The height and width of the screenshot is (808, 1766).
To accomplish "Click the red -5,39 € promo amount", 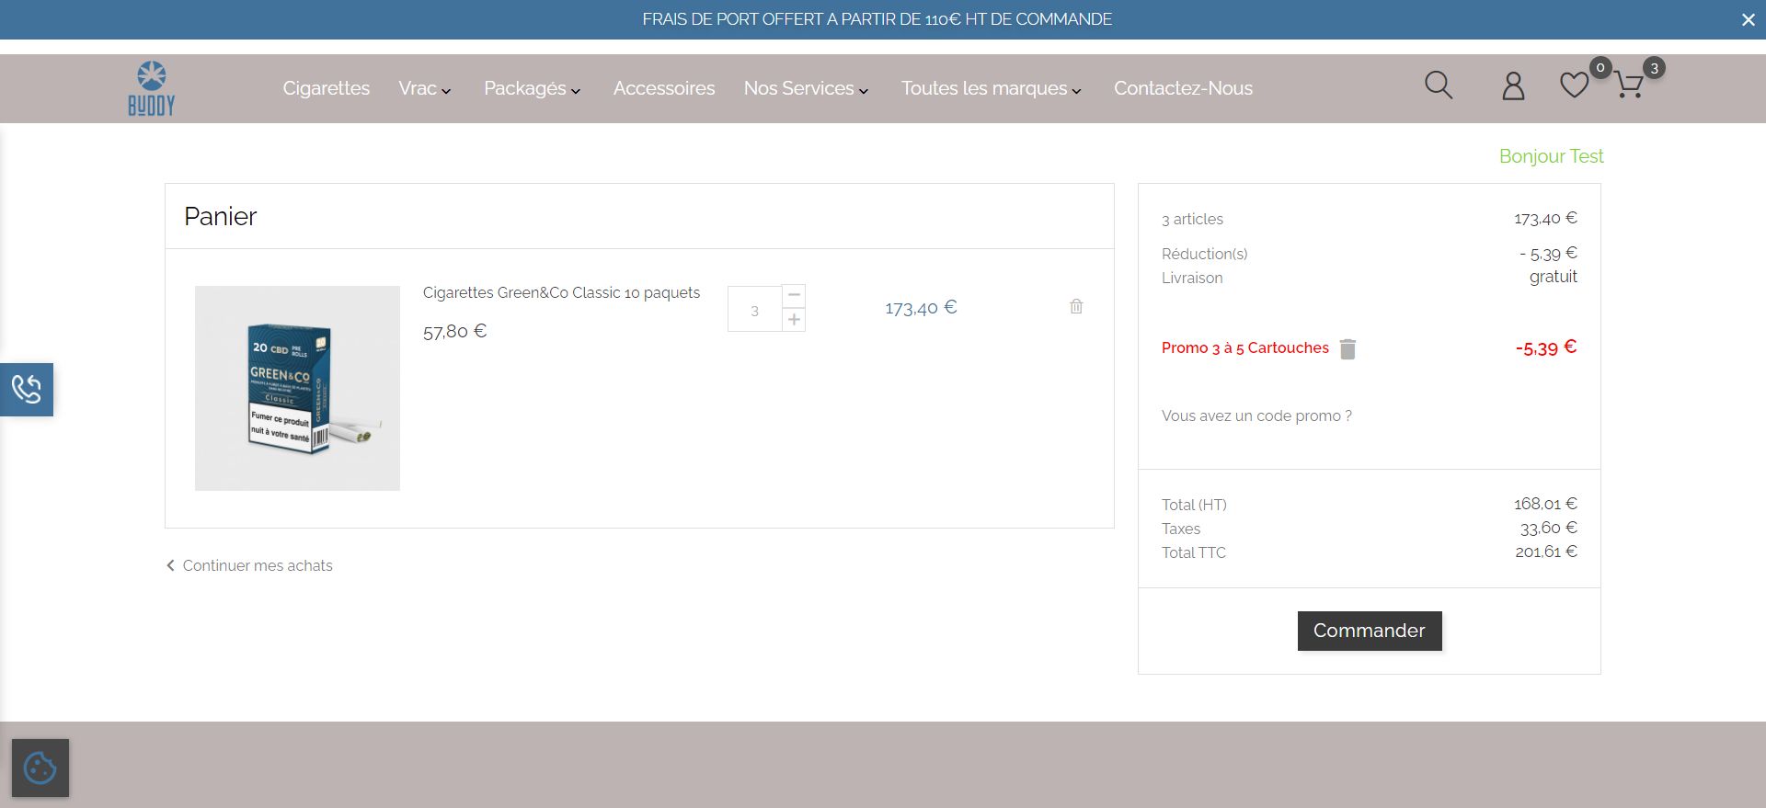I will (x=1546, y=347).
